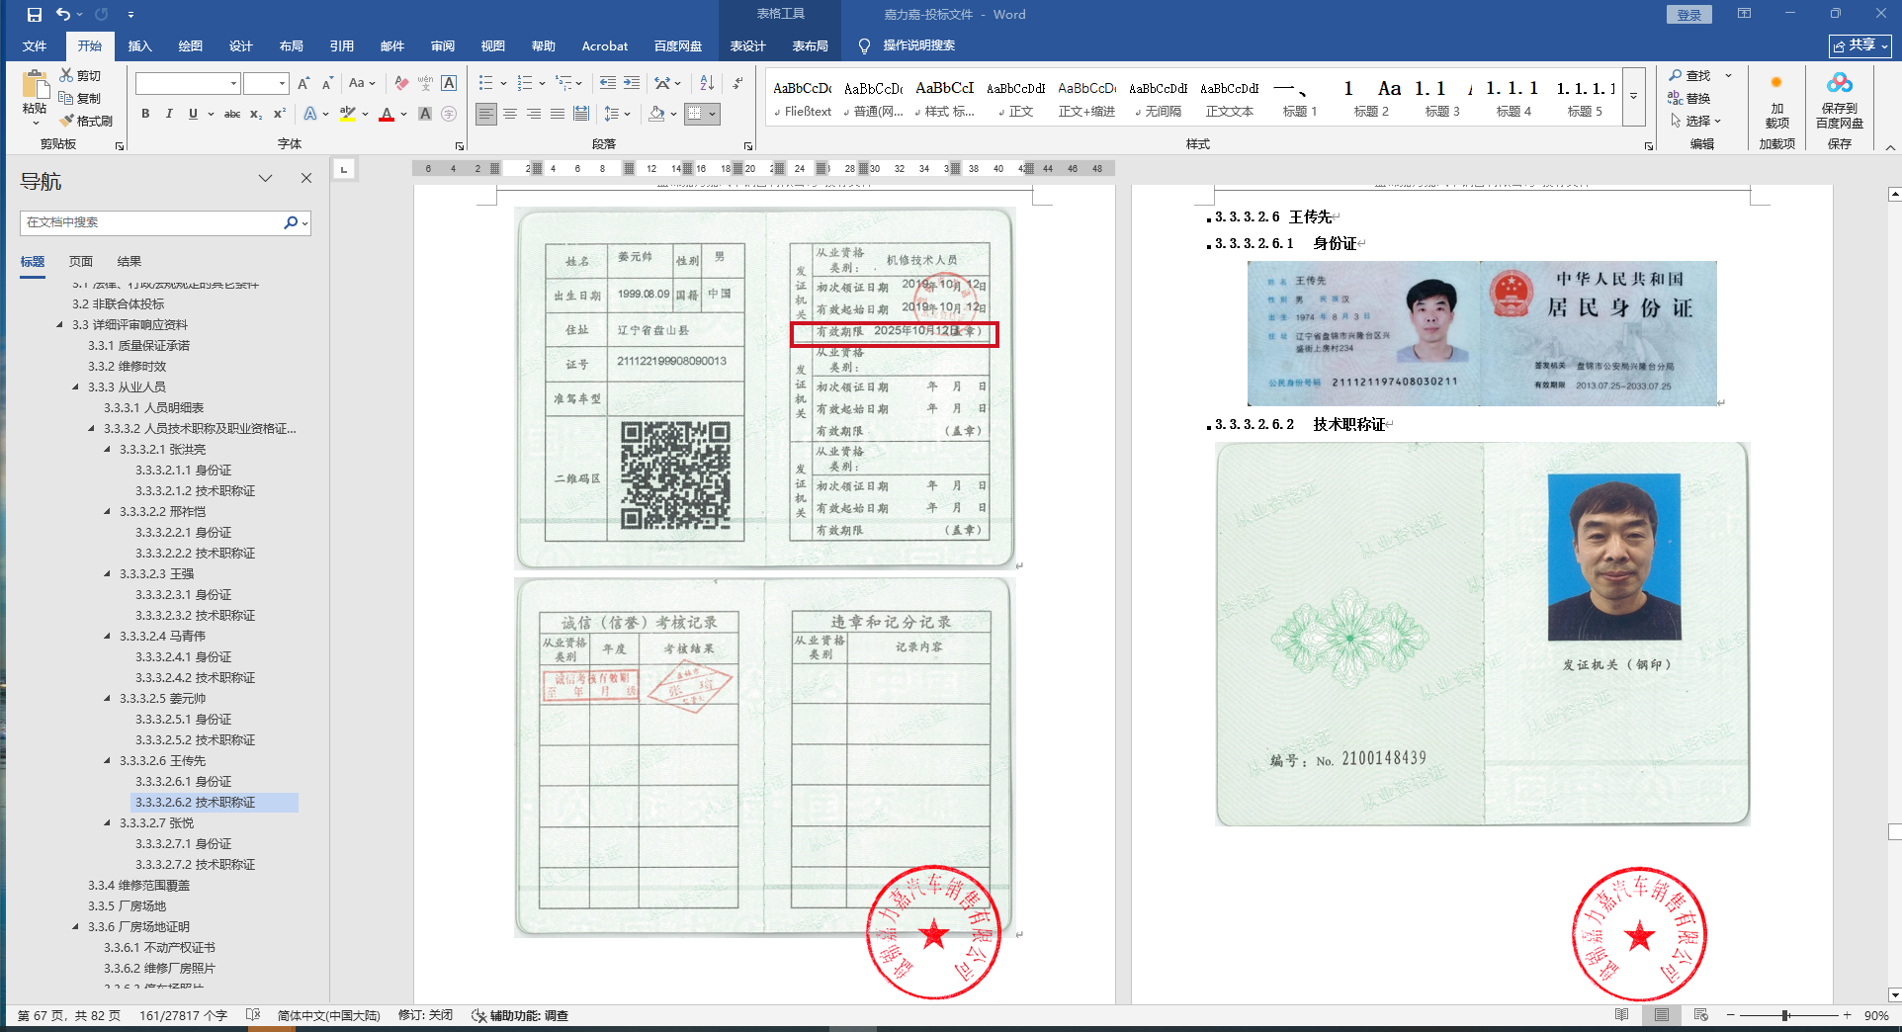The width and height of the screenshot is (1902, 1032).
Task: Jump to heading 3.3.4 维修范围覆盖
Action: point(138,885)
